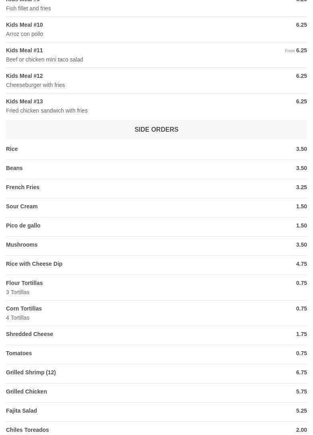
Task: Click the 6.25 price of Kids Meal #11
Action: click(301, 51)
